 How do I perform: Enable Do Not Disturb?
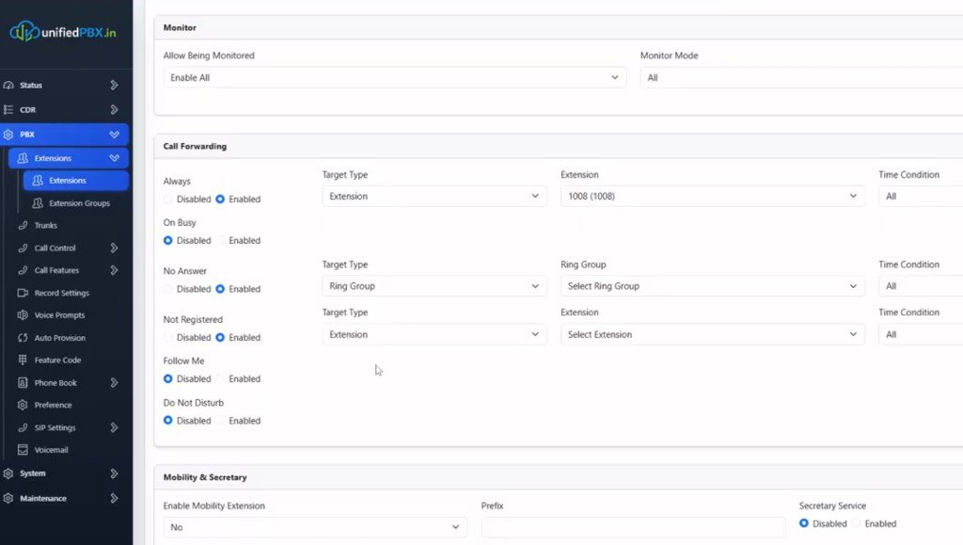220,420
